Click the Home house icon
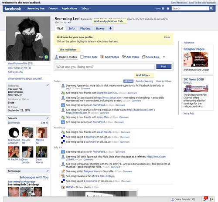 point(163,8)
